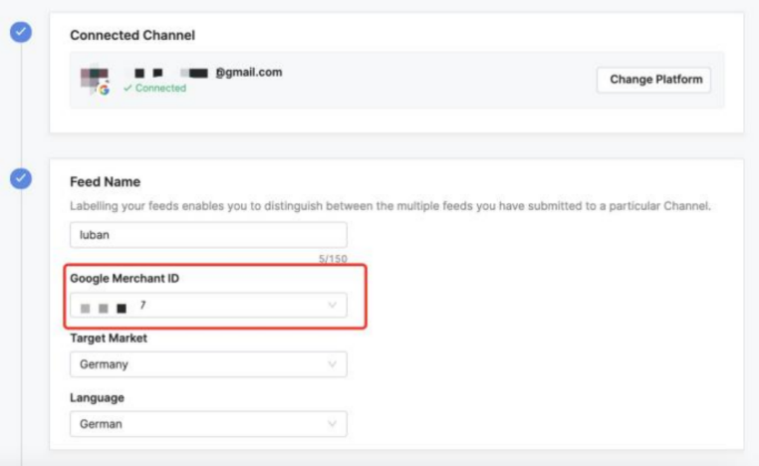Click the green Connected status text

[155, 88]
